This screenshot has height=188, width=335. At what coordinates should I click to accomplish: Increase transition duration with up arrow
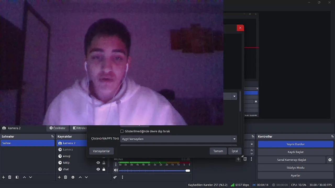[252, 150]
